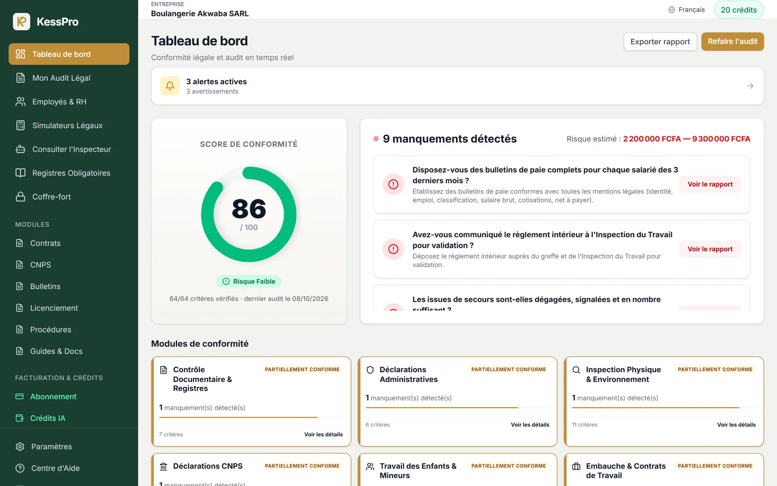Click the Registres Obligatoires book icon
This screenshot has height=486, width=777.
(x=20, y=173)
